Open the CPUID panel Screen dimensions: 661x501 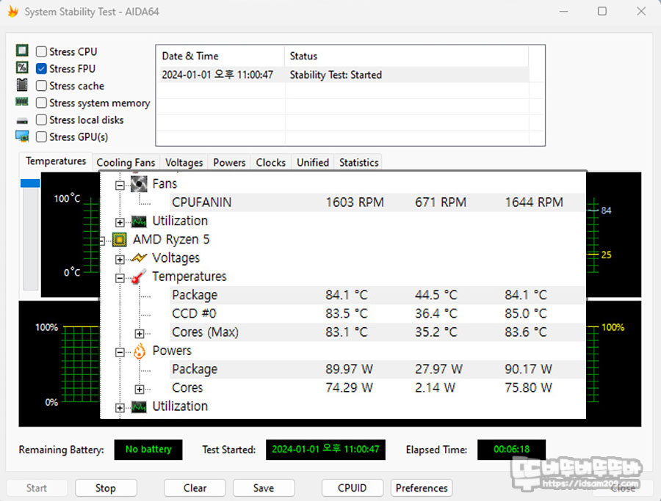tap(352, 488)
